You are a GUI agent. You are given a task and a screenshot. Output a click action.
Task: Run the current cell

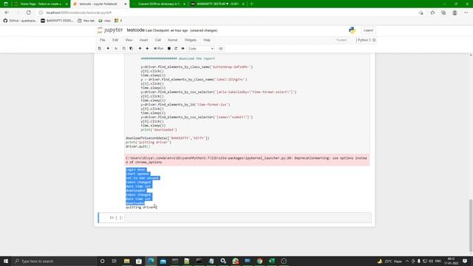(x=159, y=49)
